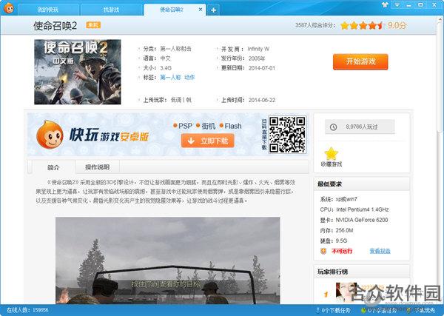Click the 显卡 NVIDIA GeForce 6200 row
The width and height of the screenshot is (444, 316).
coord(354,220)
